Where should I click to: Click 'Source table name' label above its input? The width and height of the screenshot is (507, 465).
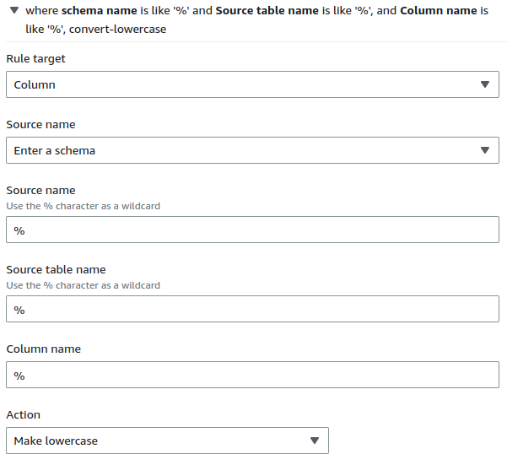(x=56, y=270)
